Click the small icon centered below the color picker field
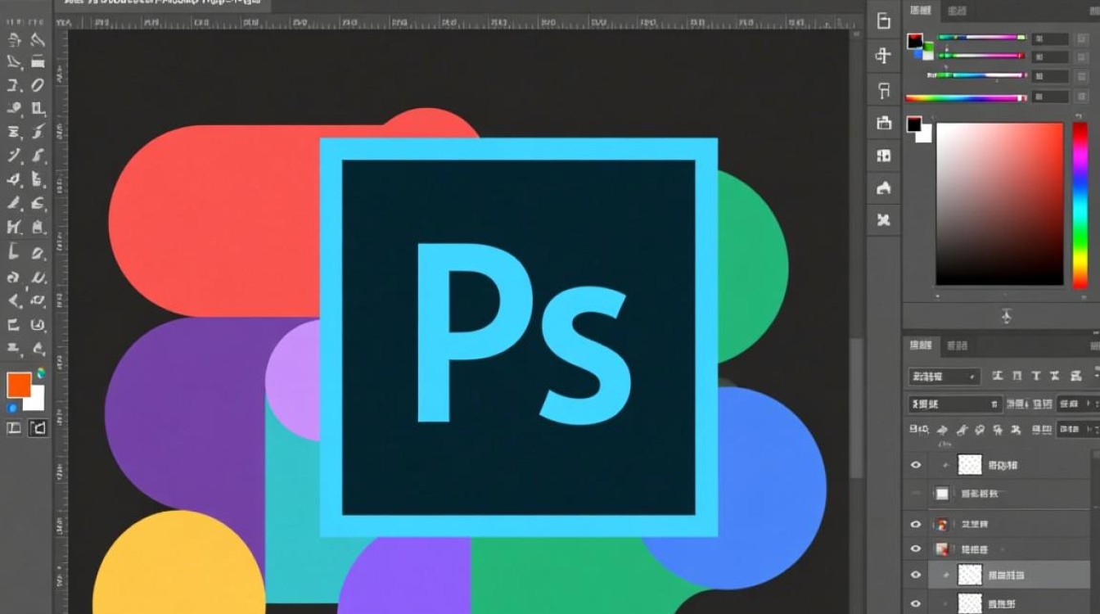The height and width of the screenshot is (614, 1100). 1006,316
